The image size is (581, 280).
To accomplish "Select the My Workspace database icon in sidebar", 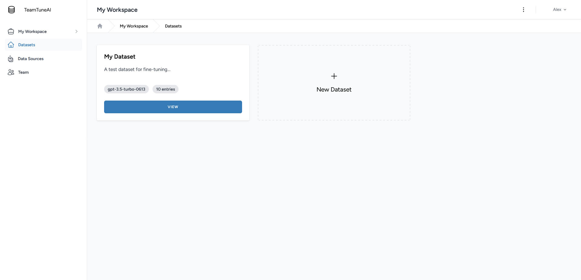I will (x=11, y=31).
